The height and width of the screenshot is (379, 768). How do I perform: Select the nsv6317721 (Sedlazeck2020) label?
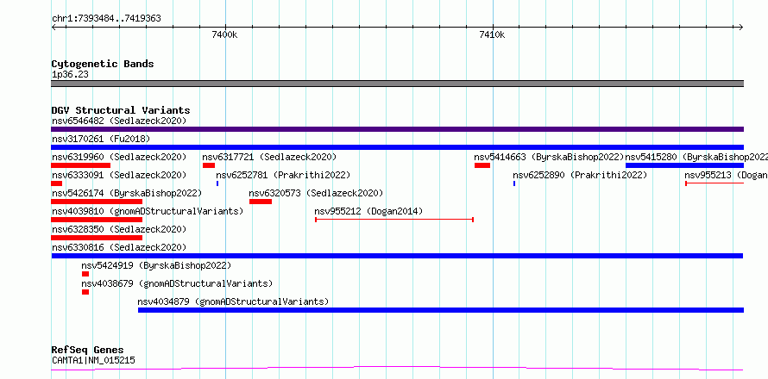click(x=269, y=157)
